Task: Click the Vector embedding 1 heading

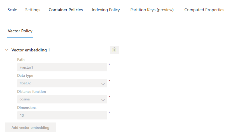Action: (31, 50)
